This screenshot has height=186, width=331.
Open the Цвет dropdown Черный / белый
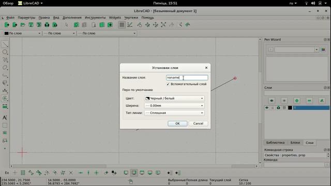click(x=174, y=98)
